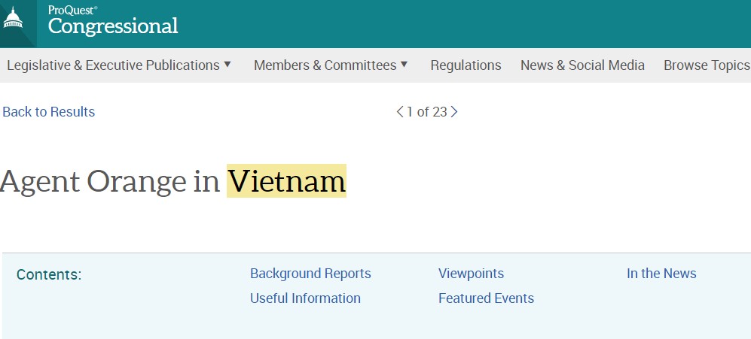Open the Viewpoints section link
Image resolution: width=751 pixels, height=339 pixels.
click(x=471, y=274)
